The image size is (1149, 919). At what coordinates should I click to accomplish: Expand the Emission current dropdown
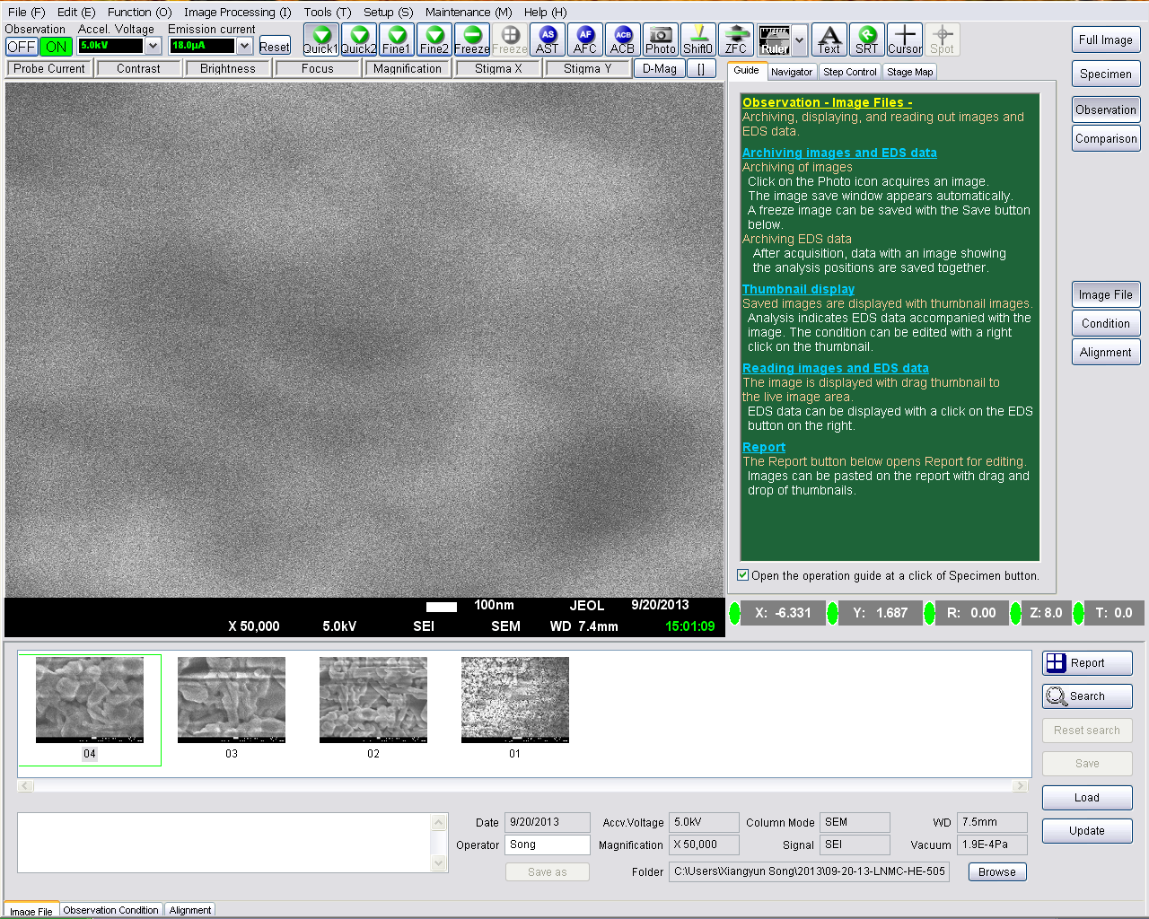click(x=244, y=46)
